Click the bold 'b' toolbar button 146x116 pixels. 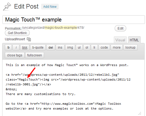pos(8,48)
